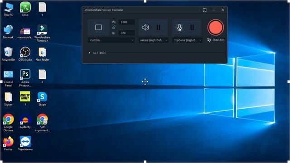Select the Network desktop icon
The image size is (290, 163).
click(x=8, y=32)
